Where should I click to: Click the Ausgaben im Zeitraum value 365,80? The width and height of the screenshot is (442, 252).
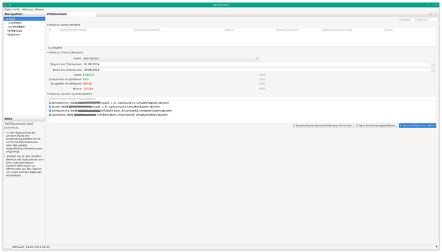(x=87, y=84)
